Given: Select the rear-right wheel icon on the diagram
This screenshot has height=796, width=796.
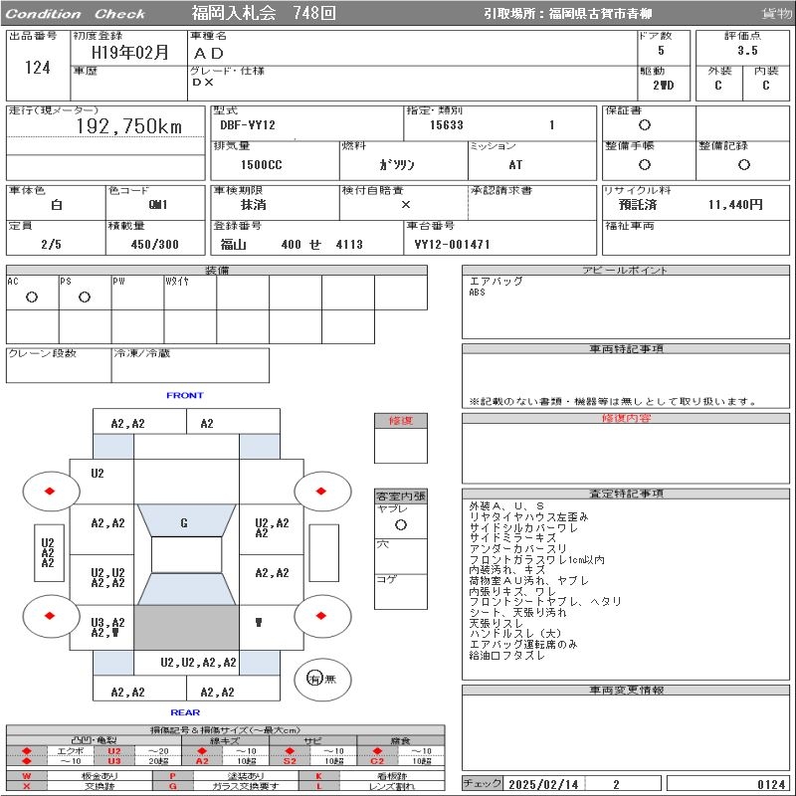Looking at the screenshot, I should [322, 616].
